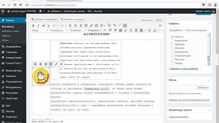
Task: Open the Абзац paragraph format dropdown
Action: tap(40, 30)
